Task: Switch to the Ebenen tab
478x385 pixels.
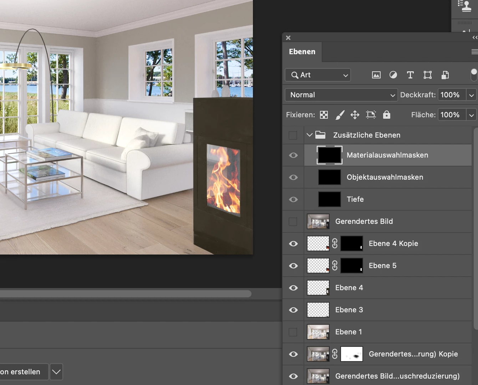Action: tap(302, 52)
